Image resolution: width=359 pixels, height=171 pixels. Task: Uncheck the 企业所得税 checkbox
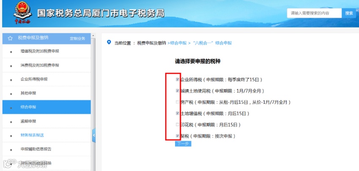pos(178,80)
